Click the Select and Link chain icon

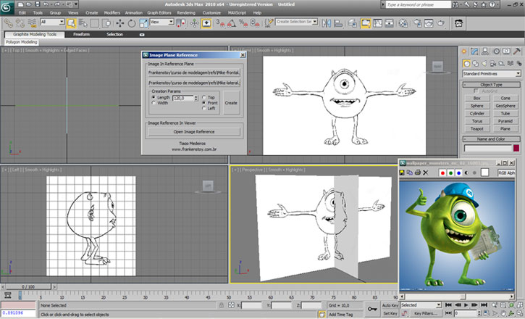(x=9, y=23)
